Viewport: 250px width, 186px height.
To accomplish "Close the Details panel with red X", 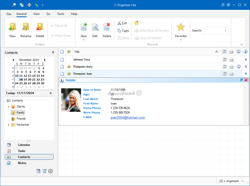I will (246, 80).
